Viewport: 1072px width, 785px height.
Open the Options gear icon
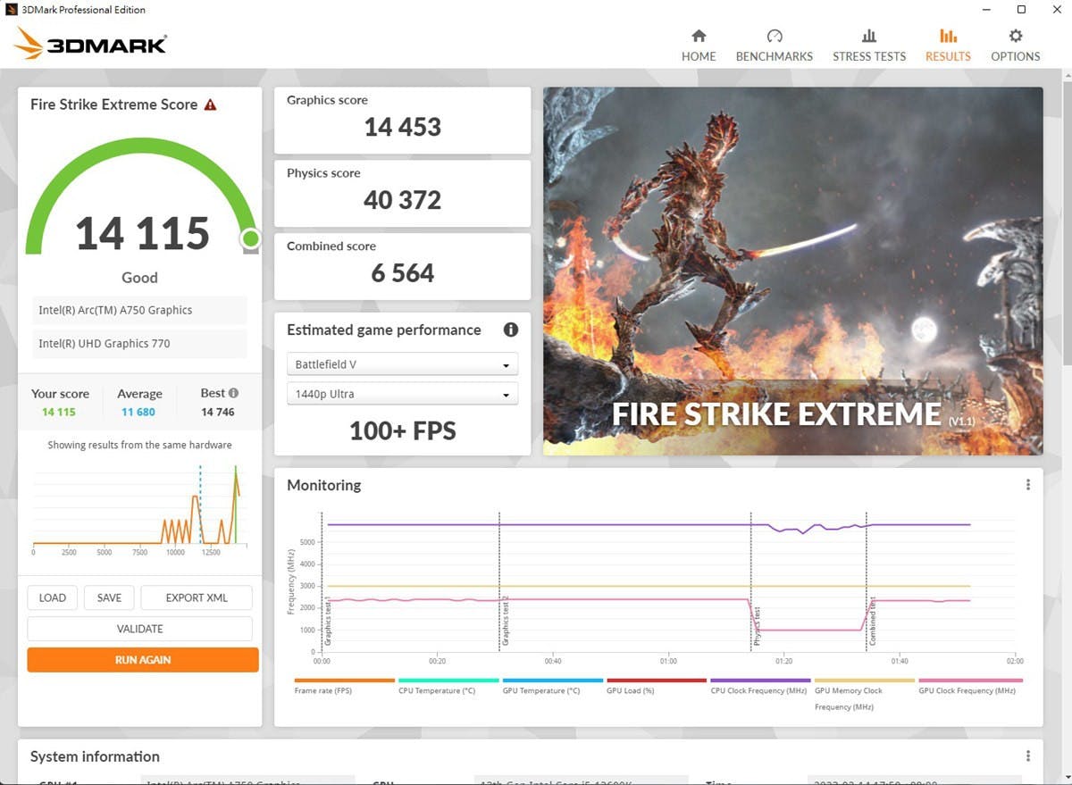1016,36
